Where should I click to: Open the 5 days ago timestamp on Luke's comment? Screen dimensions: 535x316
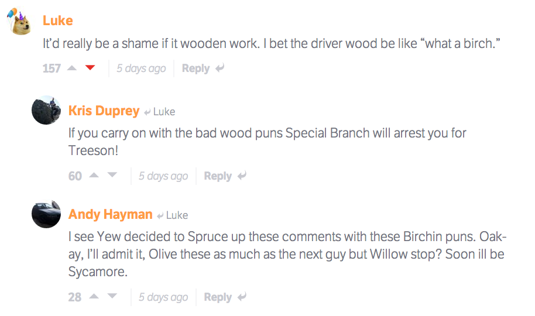point(141,68)
